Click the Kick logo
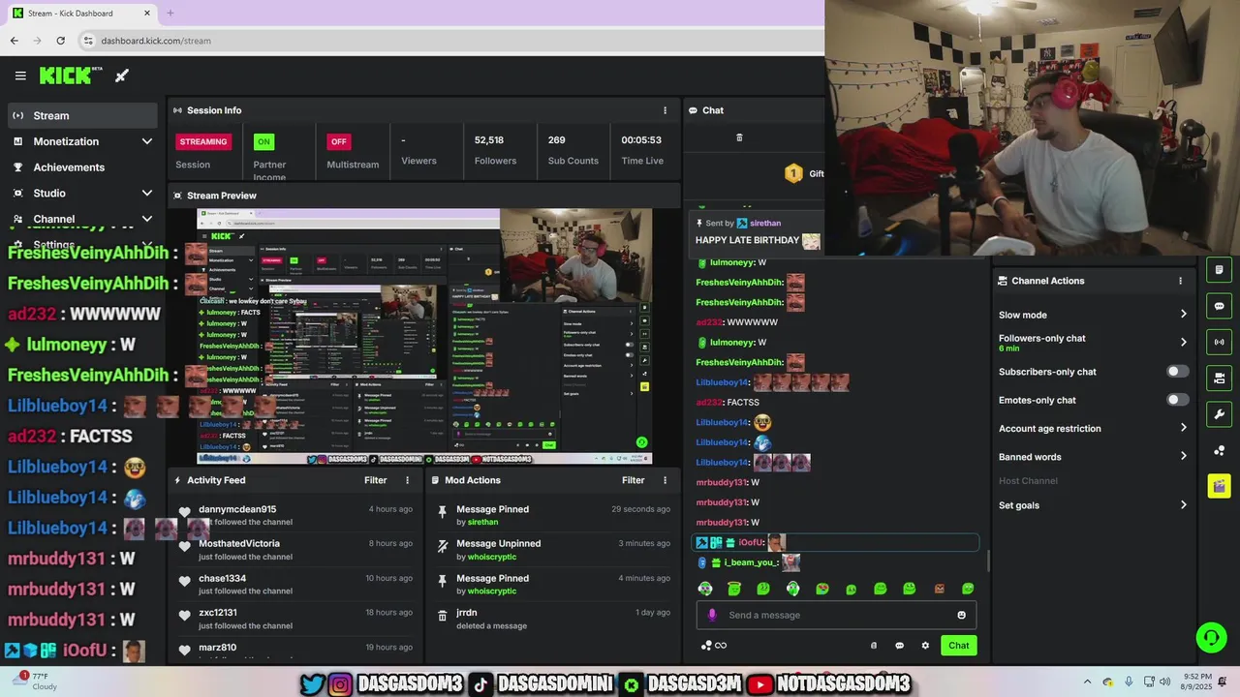 click(71, 76)
